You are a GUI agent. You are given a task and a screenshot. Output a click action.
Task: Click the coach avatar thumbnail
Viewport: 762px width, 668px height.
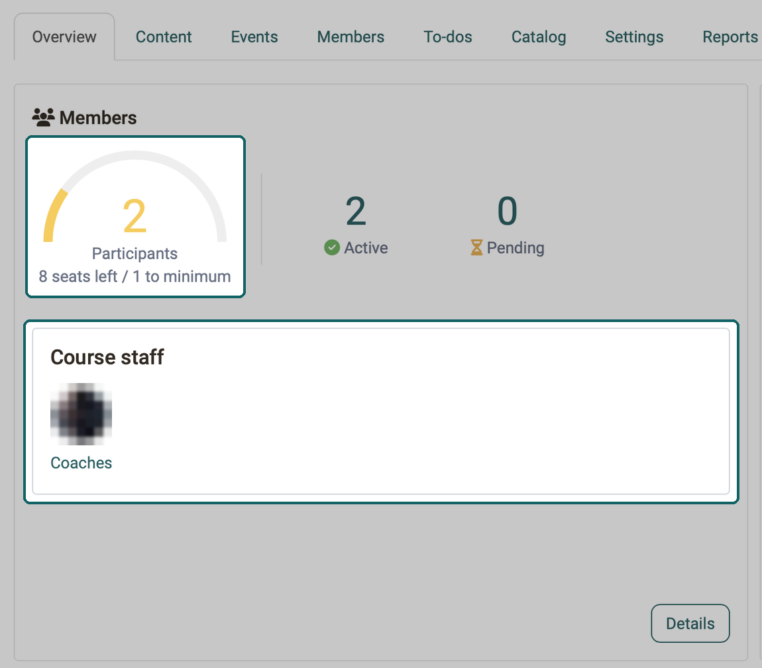tap(81, 414)
